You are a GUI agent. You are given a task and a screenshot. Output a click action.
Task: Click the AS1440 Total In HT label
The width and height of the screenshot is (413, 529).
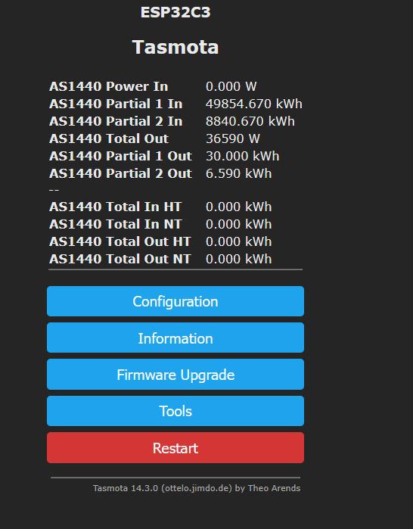coord(115,207)
